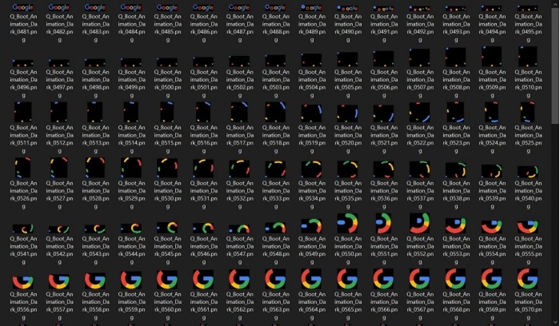Click the Q_Boot_Animation_Dark_0498.png file name
Viewport: 560px width, 326px height.
(95, 83)
